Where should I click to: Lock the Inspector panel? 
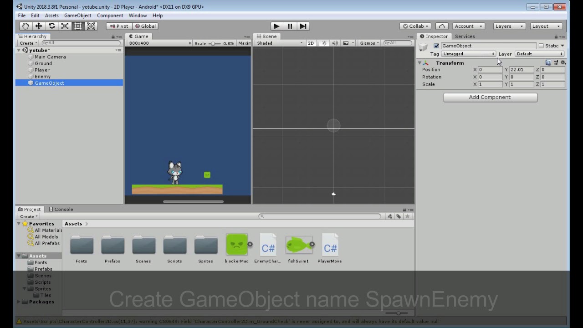pyautogui.click(x=556, y=36)
